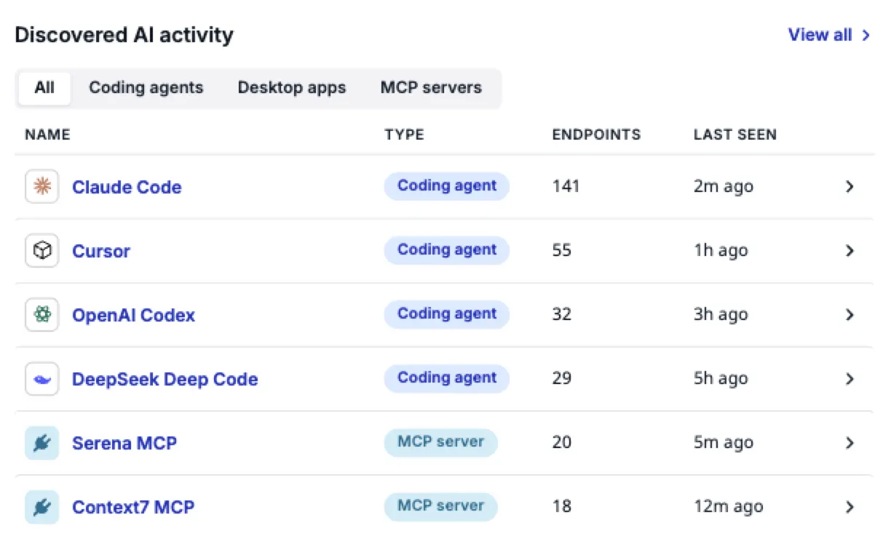The width and height of the screenshot is (891, 547).
Task: Expand the Serena MCP row chevron
Action: point(850,443)
